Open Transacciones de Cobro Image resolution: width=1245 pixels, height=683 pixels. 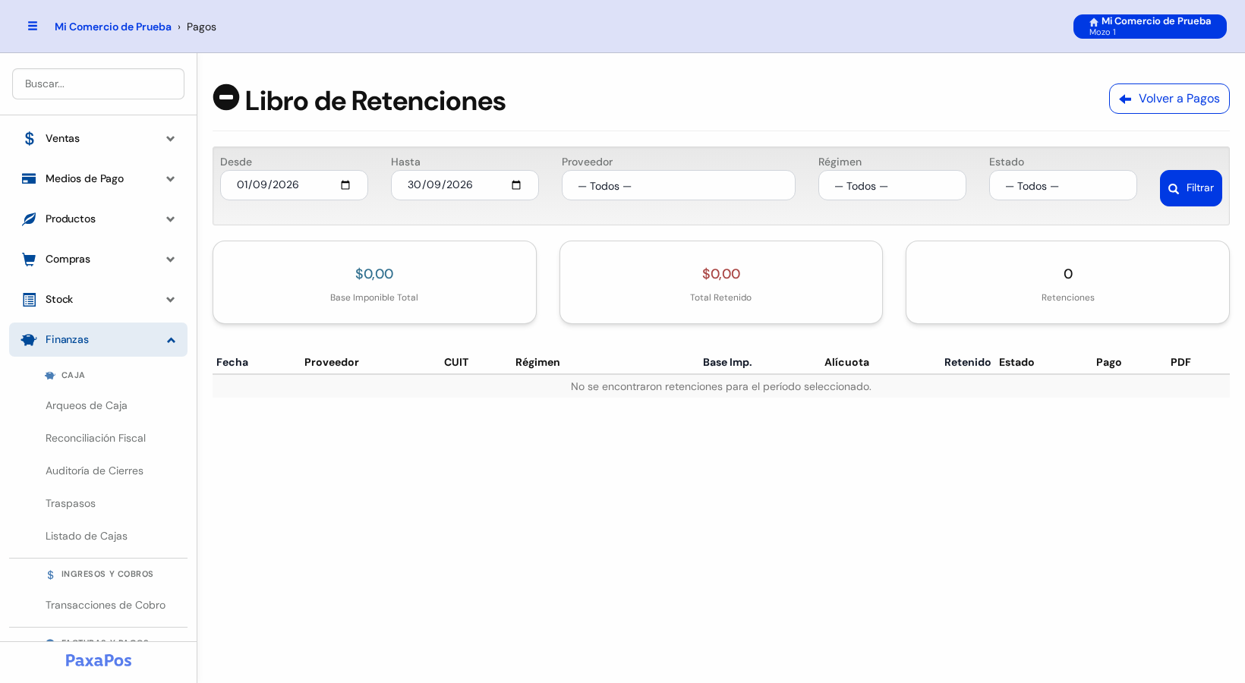pyautogui.click(x=106, y=605)
